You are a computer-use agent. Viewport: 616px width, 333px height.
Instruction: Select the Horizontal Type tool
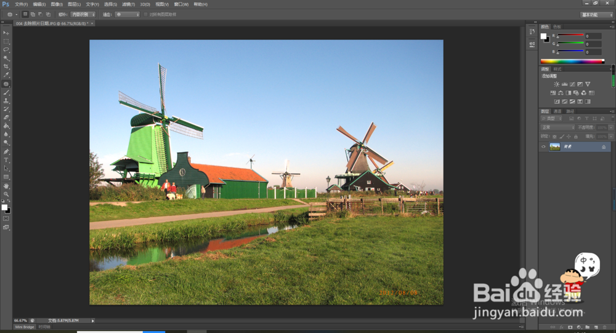[x=6, y=160]
